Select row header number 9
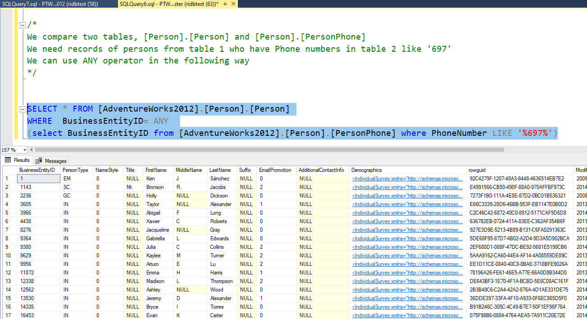Viewport: 587px width, 319px height. pos(10,247)
